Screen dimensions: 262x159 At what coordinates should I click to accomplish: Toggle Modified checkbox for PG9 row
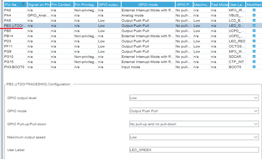click(x=254, y=51)
